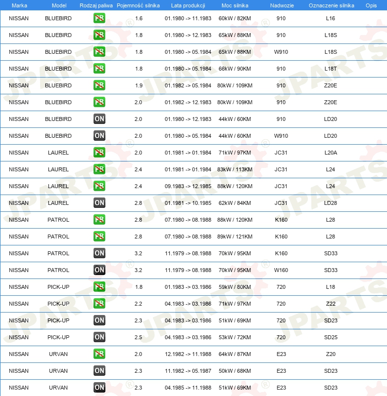Click the 12.1982 -> 11.1988 production dates cell
The width and height of the screenshot is (387, 396).
coord(188,355)
